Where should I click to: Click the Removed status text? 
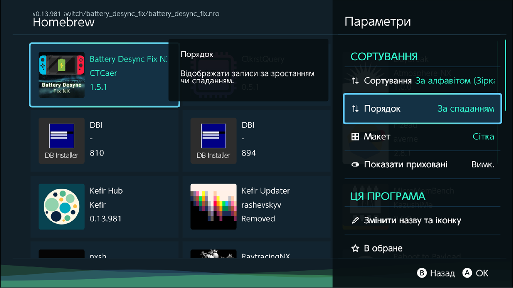pyautogui.click(x=259, y=219)
